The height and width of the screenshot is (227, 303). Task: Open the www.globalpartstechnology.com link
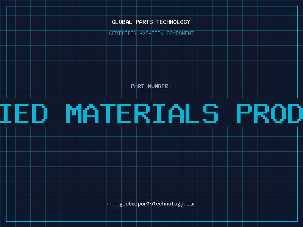[x=151, y=204]
